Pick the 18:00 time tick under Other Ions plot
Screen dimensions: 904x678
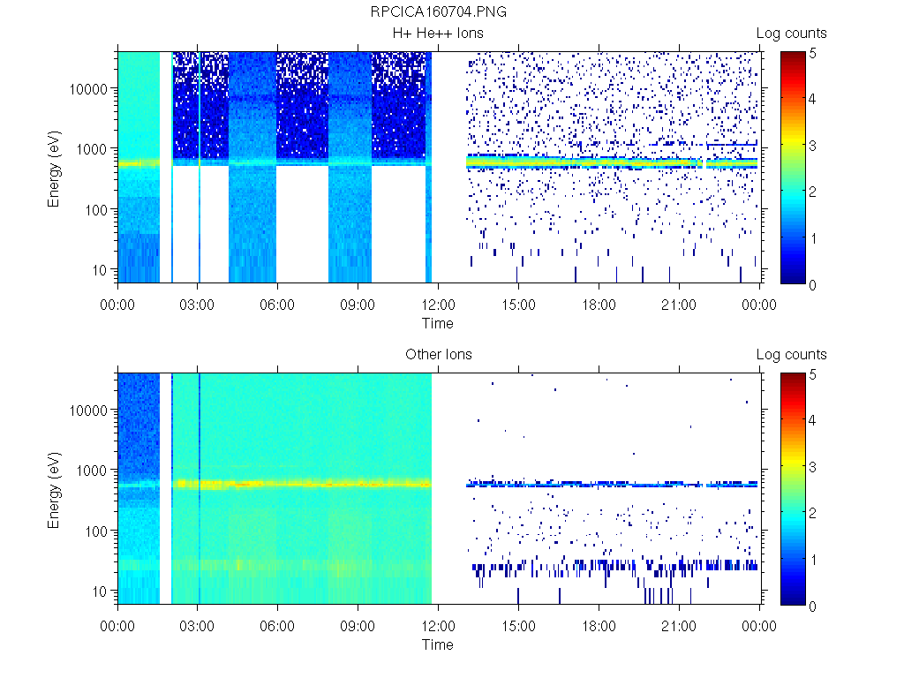click(x=599, y=626)
